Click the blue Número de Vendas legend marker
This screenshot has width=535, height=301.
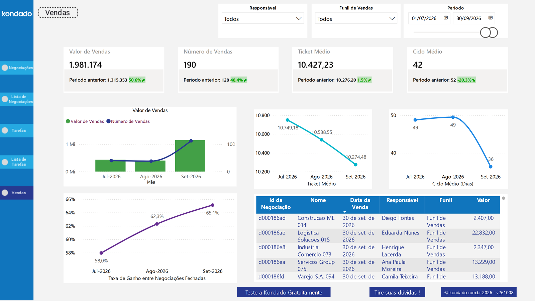coord(108,121)
